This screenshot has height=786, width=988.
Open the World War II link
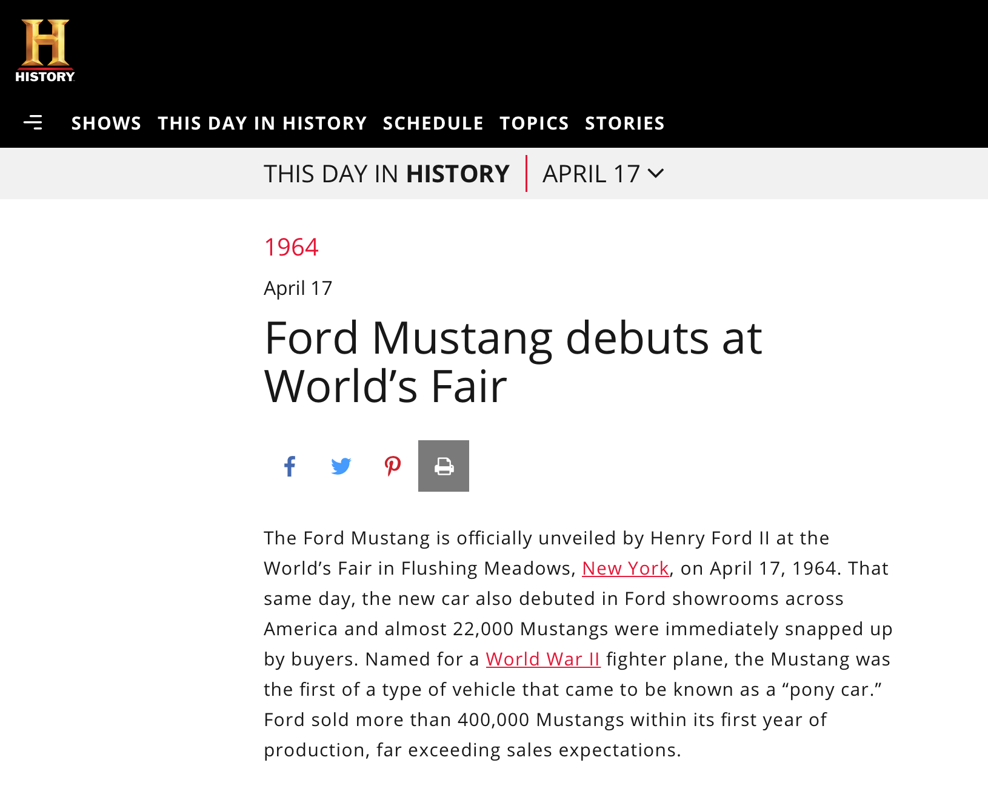pos(542,659)
